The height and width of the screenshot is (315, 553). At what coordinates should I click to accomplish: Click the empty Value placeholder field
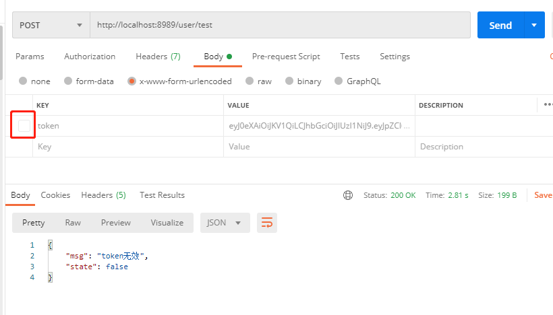coord(319,147)
